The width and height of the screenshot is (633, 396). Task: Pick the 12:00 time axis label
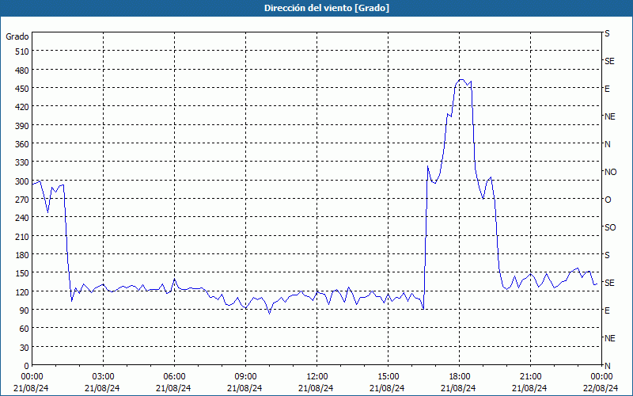pos(317,377)
